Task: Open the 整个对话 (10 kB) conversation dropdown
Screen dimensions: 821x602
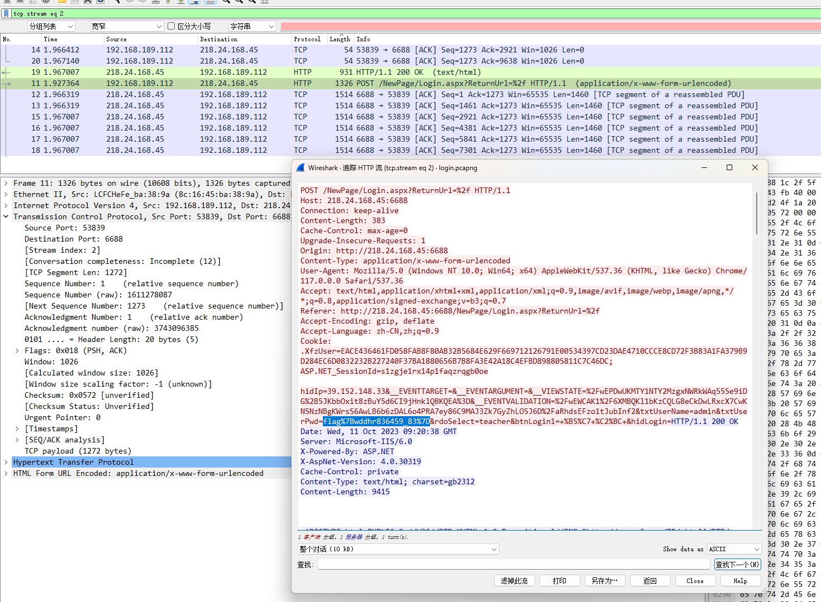Action: tap(398, 549)
